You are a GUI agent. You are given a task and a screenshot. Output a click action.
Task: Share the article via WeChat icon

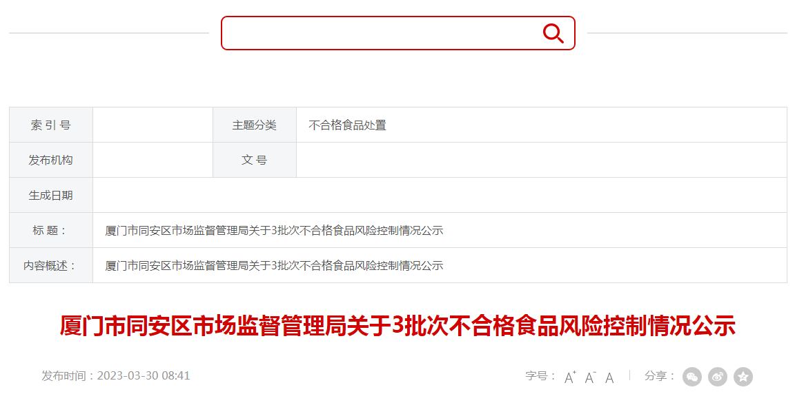[692, 377]
